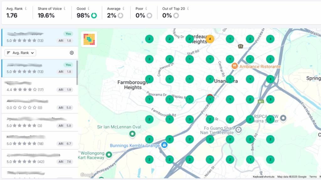Click the heatmap grid thumbnail on the map
The image size is (321, 180).
pos(89,39)
